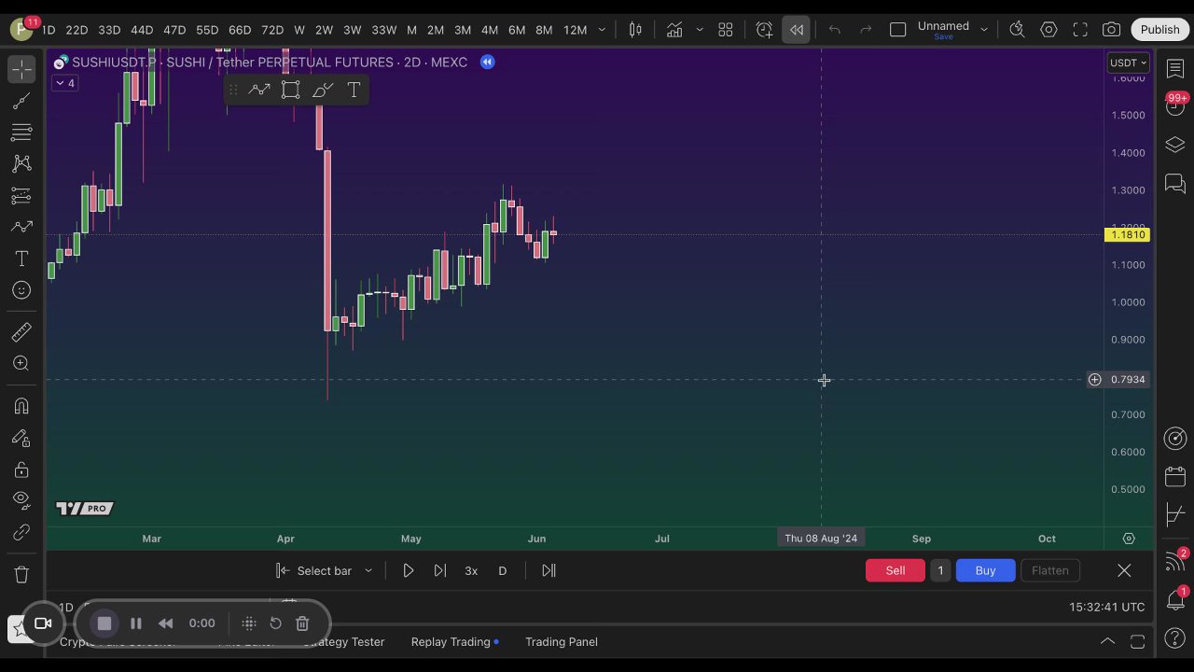
Task: Open the pattern drawing tools
Action: tap(21, 163)
